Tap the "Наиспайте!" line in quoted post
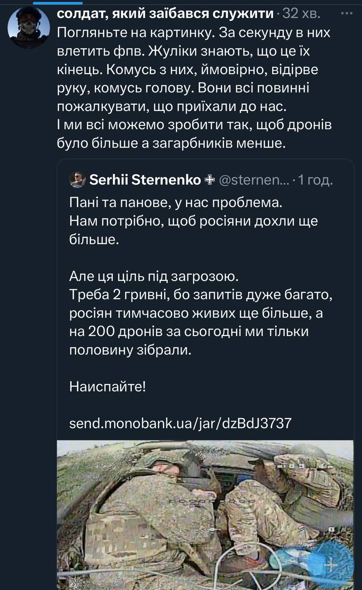The height and width of the screenshot is (590, 362). pyautogui.click(x=107, y=386)
